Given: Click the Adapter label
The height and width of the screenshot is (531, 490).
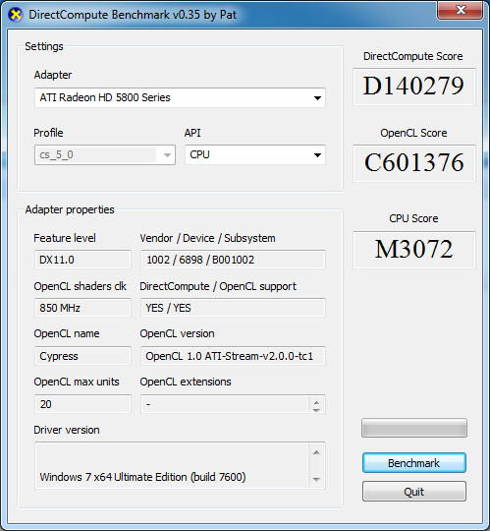Looking at the screenshot, I should 53,75.
